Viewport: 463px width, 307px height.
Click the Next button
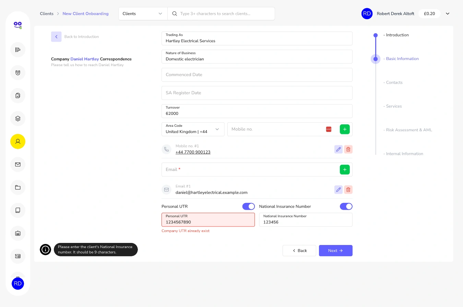point(336,250)
